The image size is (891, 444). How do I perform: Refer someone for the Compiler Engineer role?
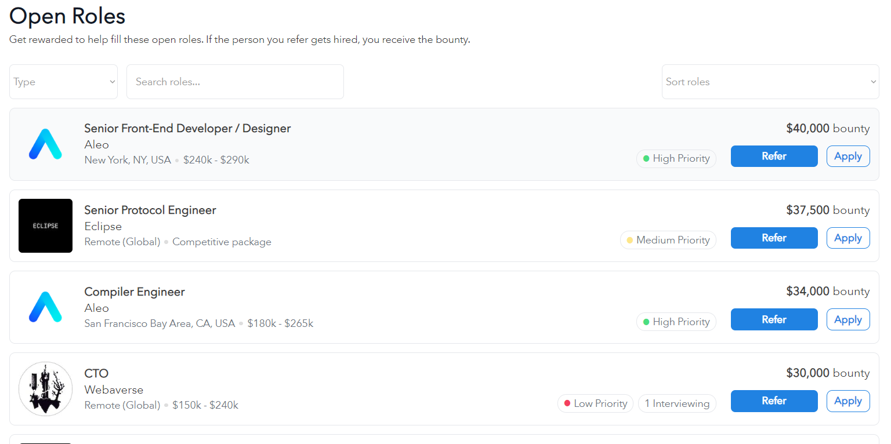click(774, 319)
